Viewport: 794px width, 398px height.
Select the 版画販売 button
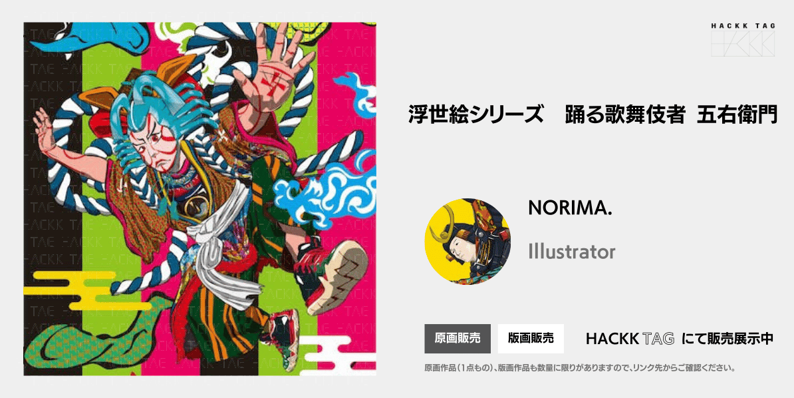[531, 339]
